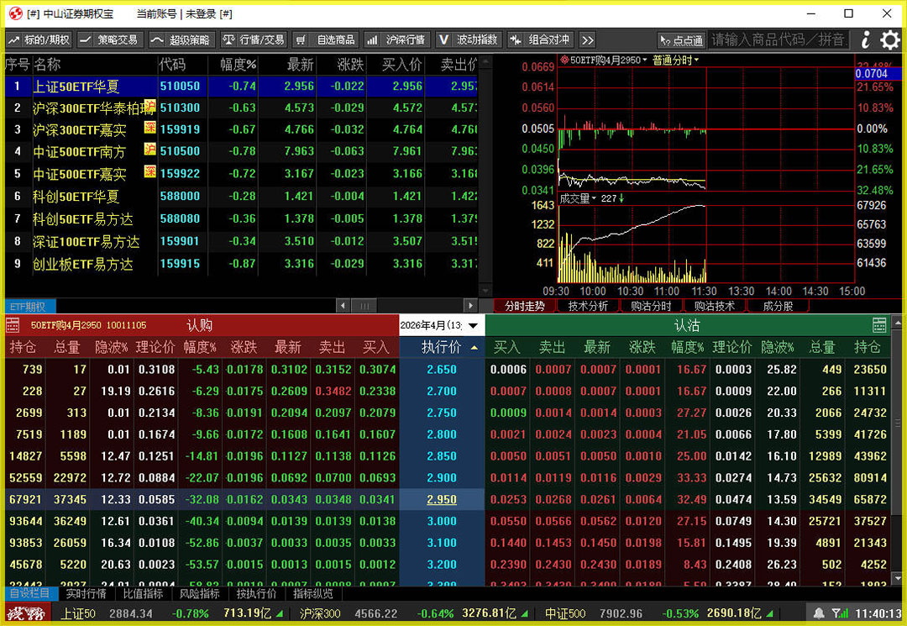Click the calculator icon at right of 认沽 header
907x626 pixels.
[x=879, y=325]
